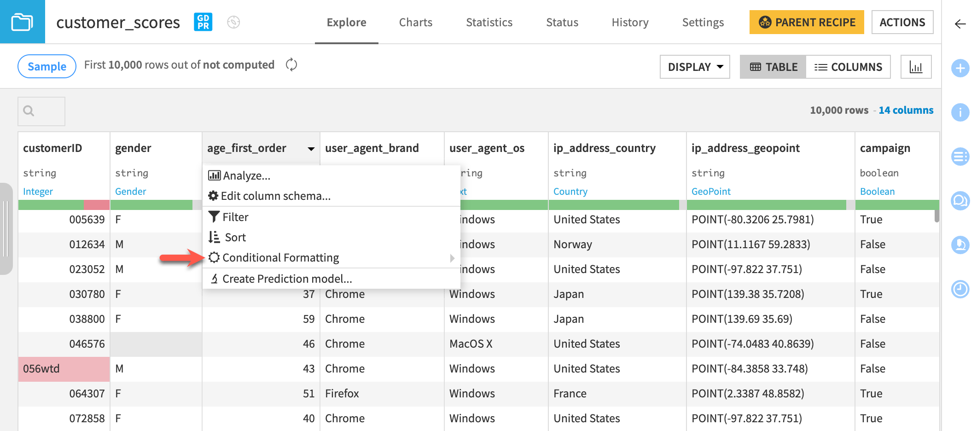Click PARENT RECIPE button
The width and height of the screenshot is (977, 431).
pyautogui.click(x=807, y=22)
